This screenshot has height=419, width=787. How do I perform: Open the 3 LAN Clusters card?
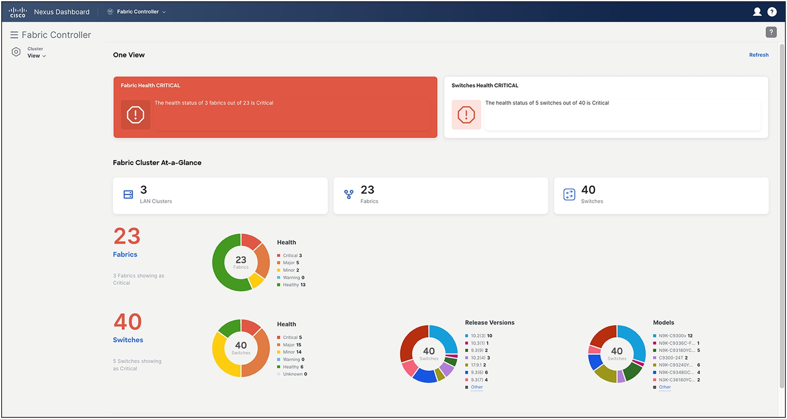(220, 196)
